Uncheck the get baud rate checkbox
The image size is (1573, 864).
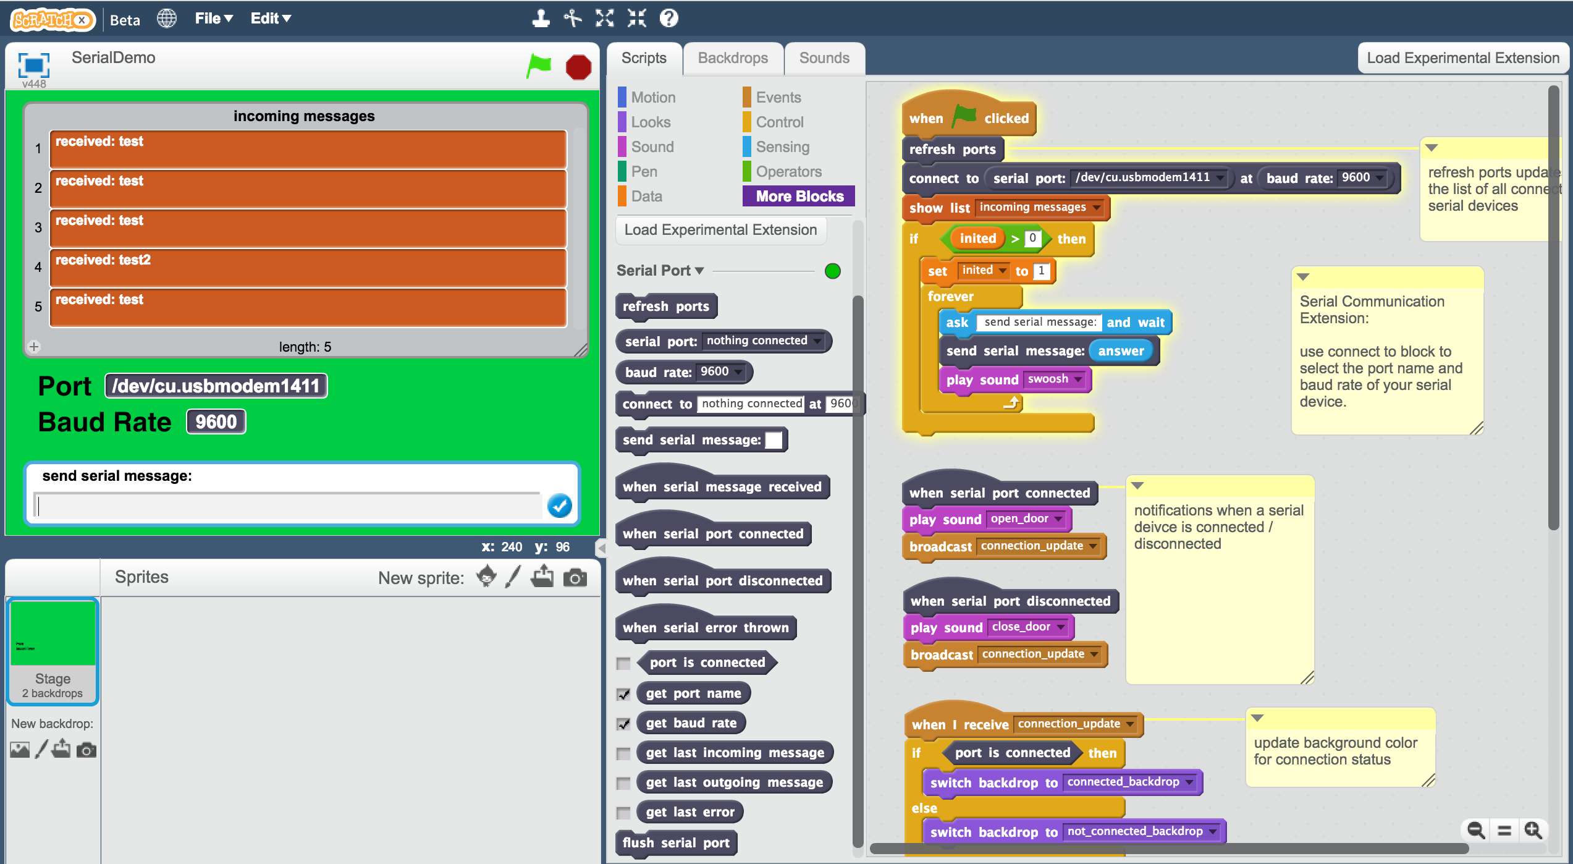tap(623, 724)
